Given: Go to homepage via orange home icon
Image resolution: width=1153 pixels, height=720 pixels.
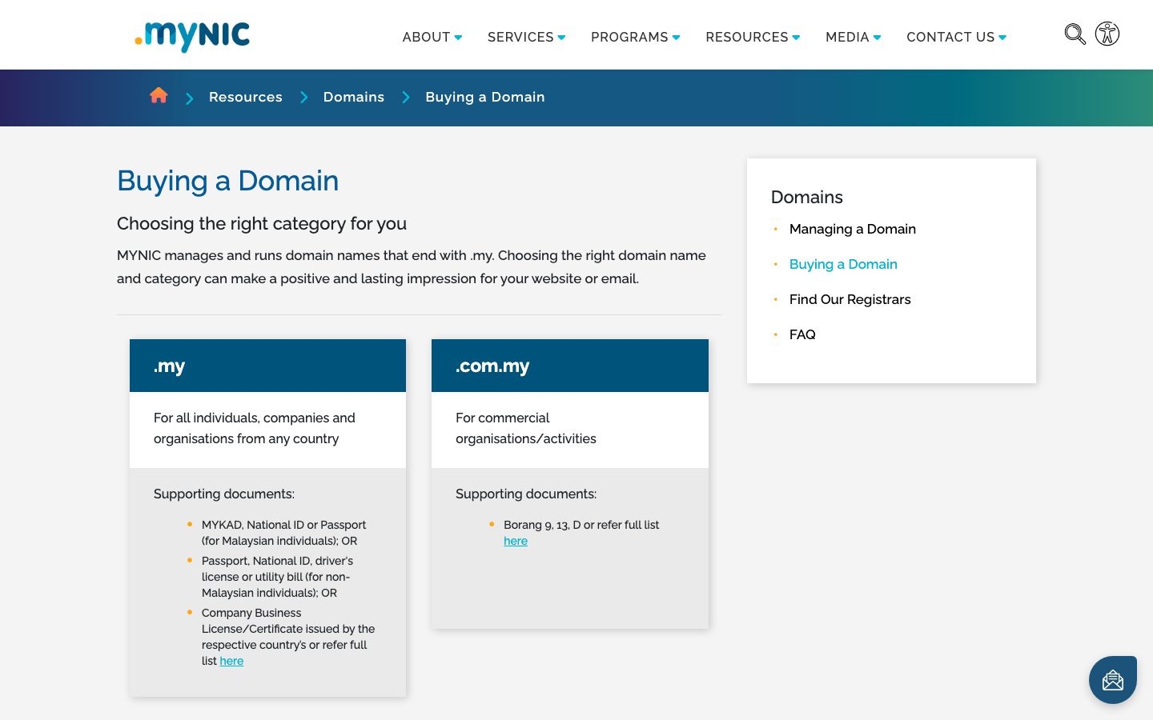Looking at the screenshot, I should pos(159,95).
